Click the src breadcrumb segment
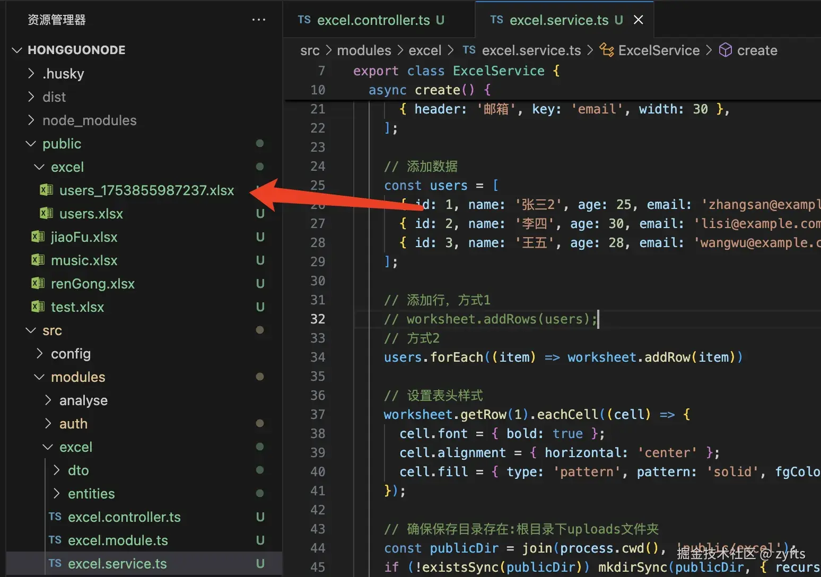This screenshot has width=821, height=577. (310, 50)
